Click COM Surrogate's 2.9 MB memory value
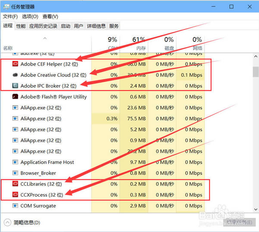Screen dimensions: 259x232 click(x=138, y=206)
